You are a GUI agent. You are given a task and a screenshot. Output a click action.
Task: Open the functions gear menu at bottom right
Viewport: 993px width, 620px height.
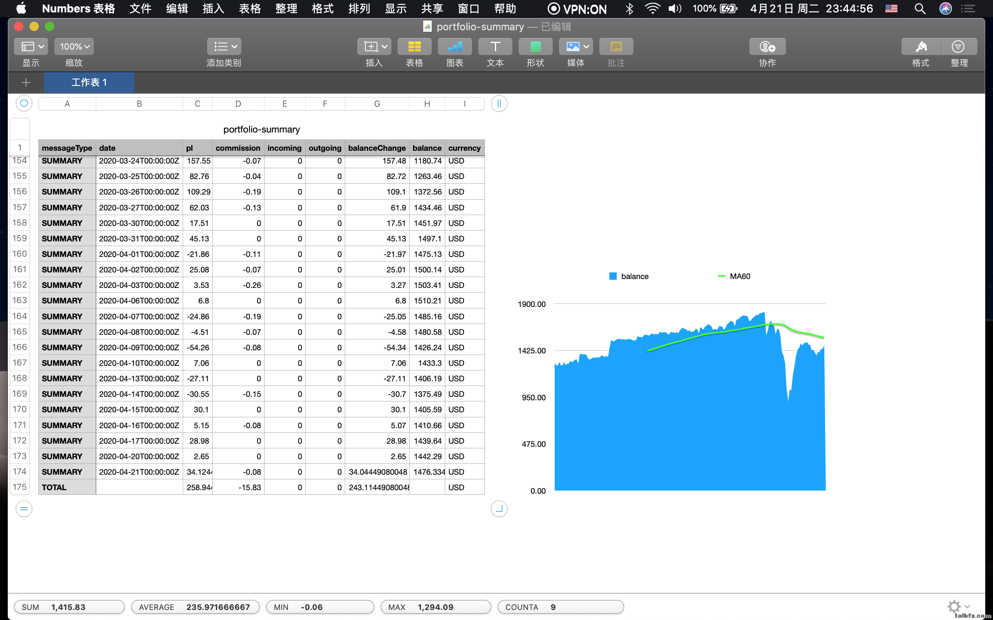click(958, 606)
